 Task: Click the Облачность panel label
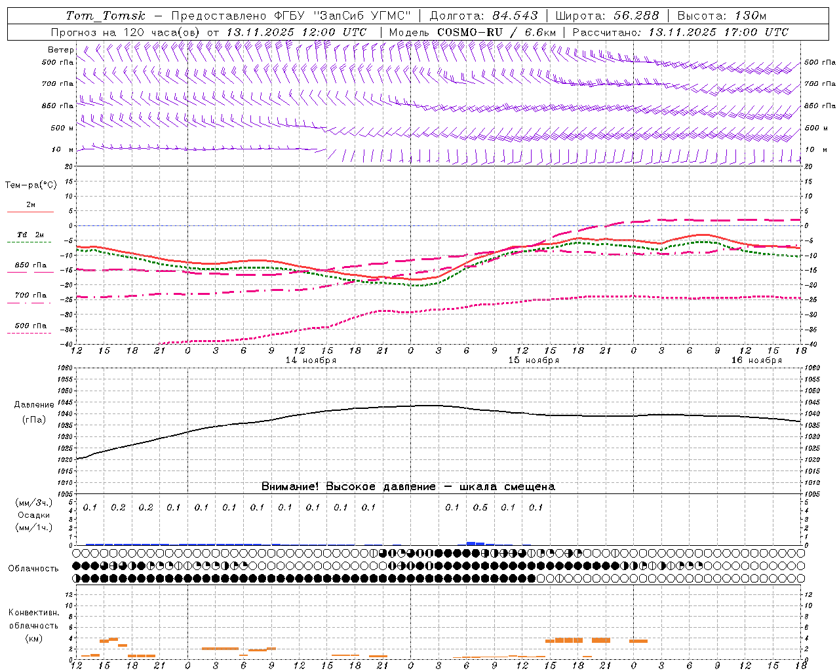point(33,569)
